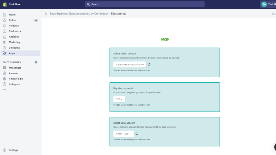Click into the Search field
Image resolution: width=276 pixels, height=155 pixels.
pos(145,4)
